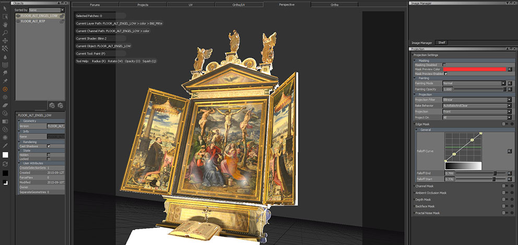Image resolution: width=518 pixels, height=245 pixels.
Task: Reset the Falloff Curve with R icon
Action: 509,151
